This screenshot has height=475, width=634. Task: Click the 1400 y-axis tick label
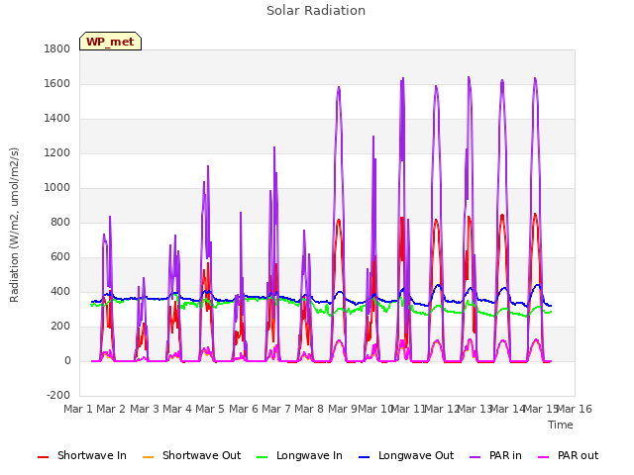pos(57,119)
